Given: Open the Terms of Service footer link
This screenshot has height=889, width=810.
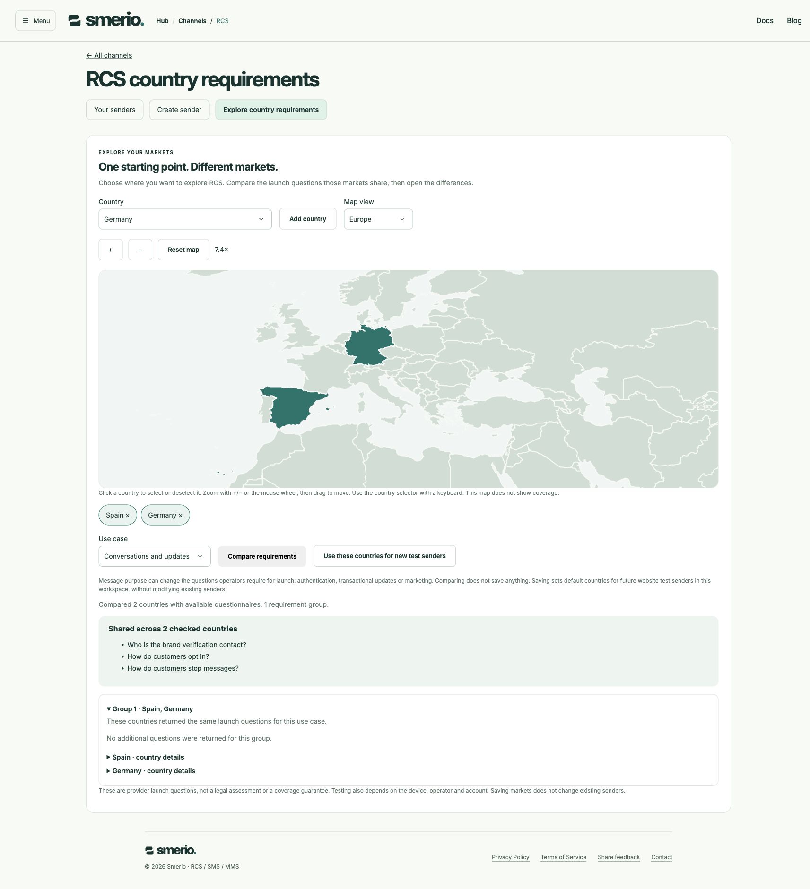Looking at the screenshot, I should point(563,857).
